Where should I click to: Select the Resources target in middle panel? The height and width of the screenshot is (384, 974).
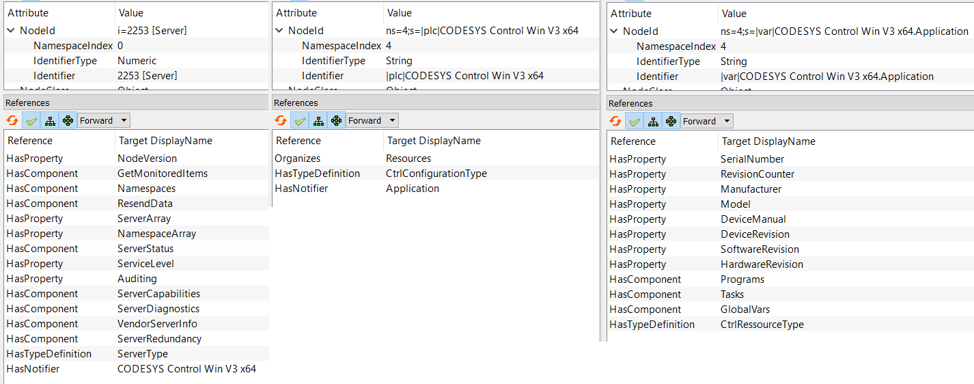(x=408, y=159)
